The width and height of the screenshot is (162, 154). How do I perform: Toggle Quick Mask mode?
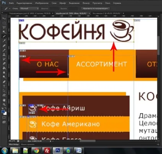[x=4, y=117]
